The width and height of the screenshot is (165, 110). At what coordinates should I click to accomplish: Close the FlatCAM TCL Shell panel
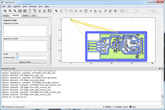pos(162,69)
